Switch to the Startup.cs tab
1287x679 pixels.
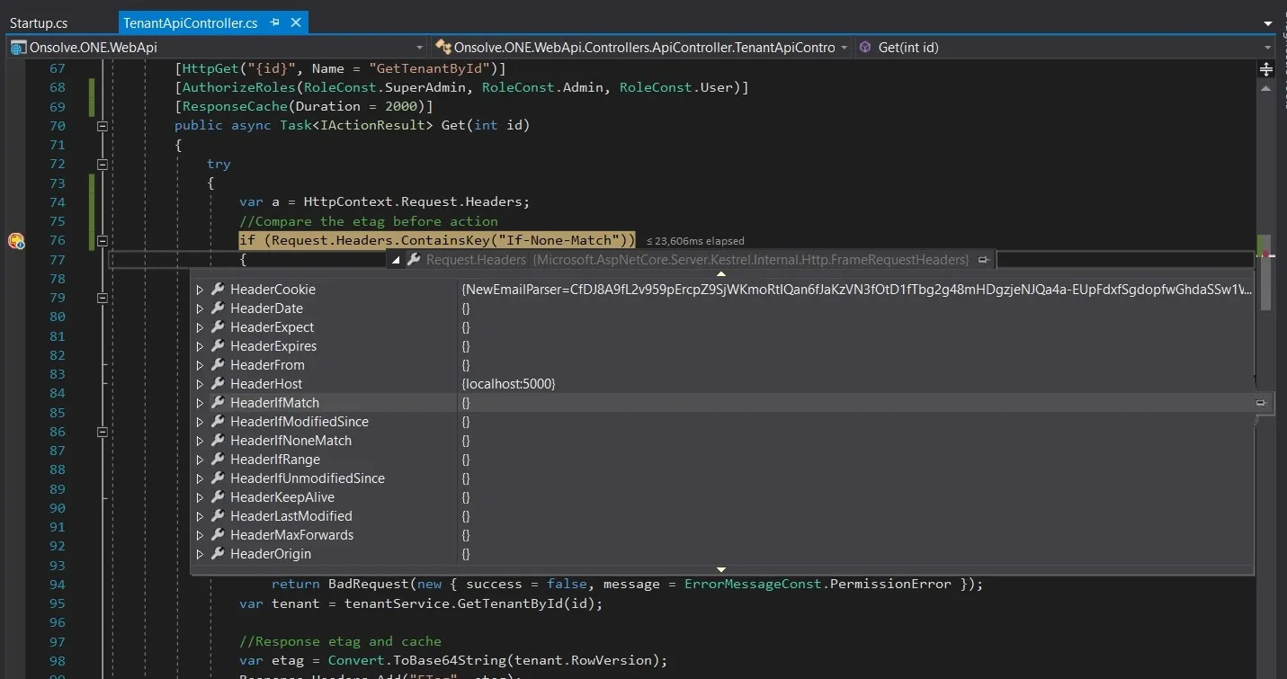click(39, 22)
